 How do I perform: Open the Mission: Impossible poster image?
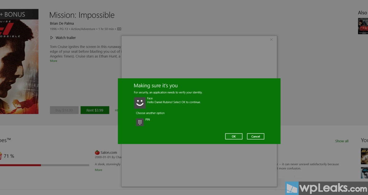click(19, 62)
